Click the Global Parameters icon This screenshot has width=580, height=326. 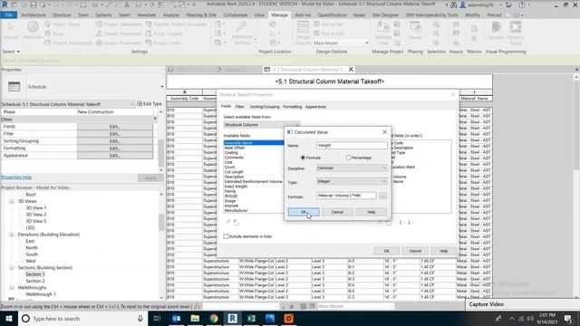99,43
